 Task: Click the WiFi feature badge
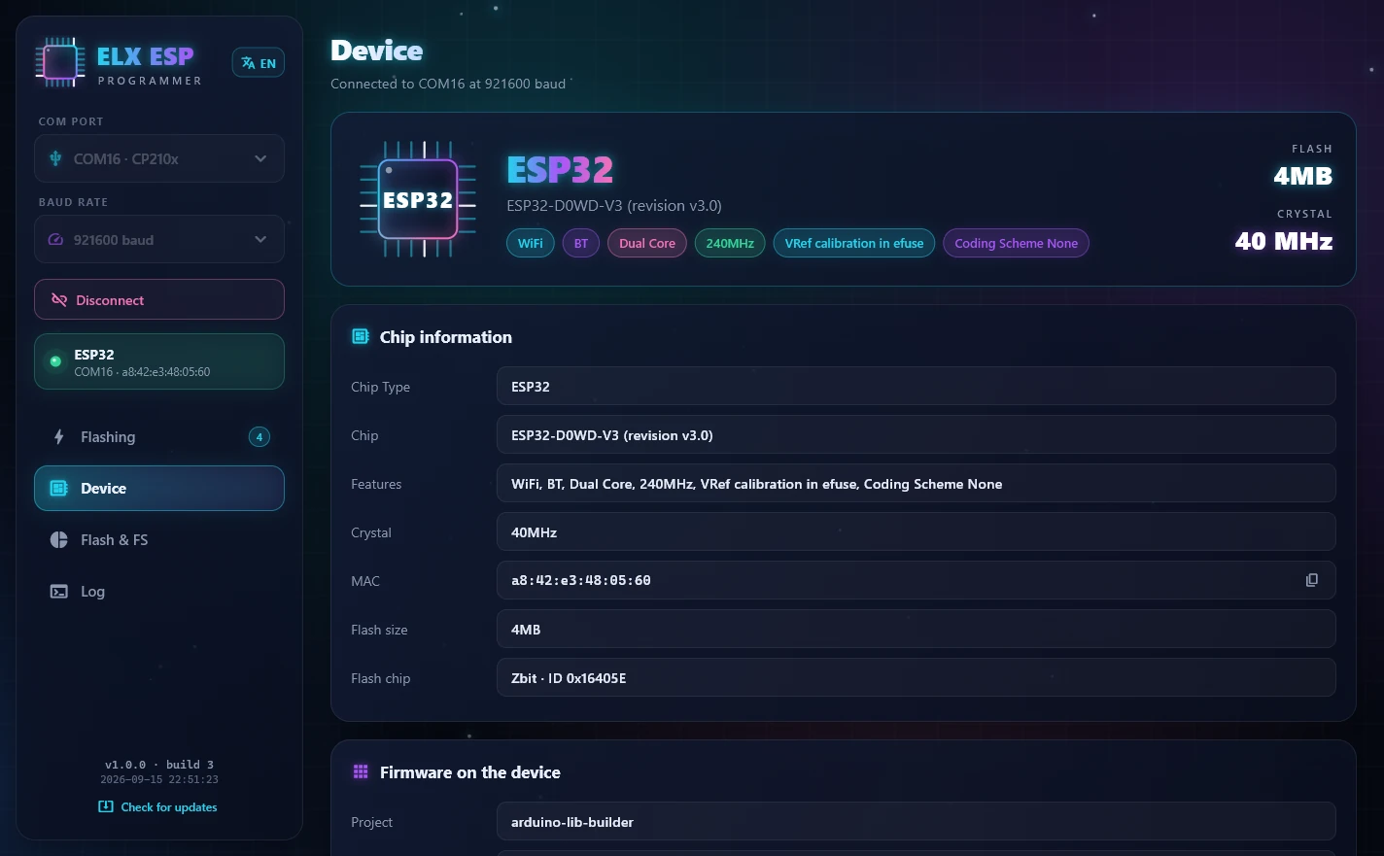tap(531, 243)
